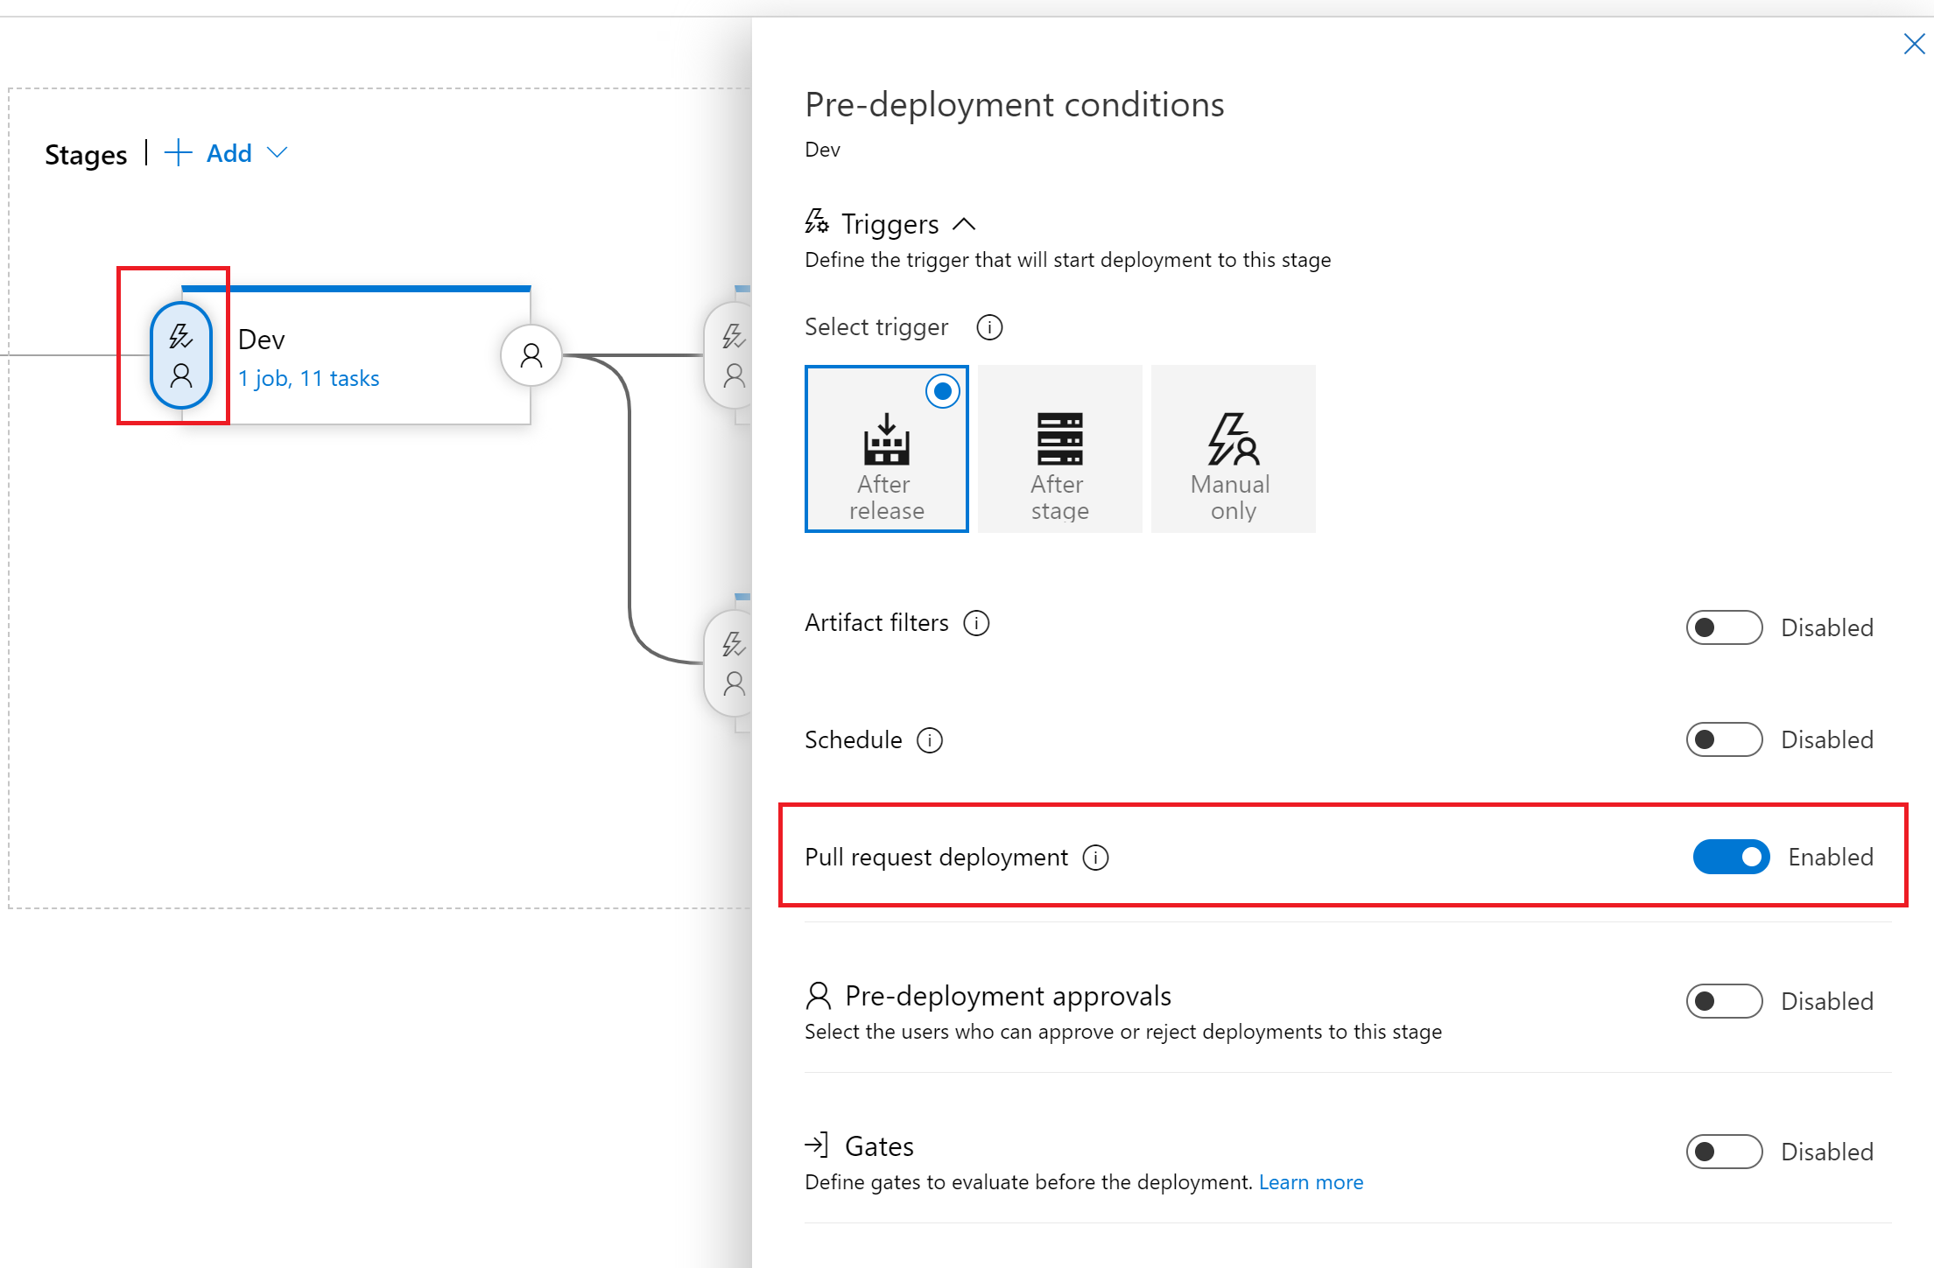Click Pull request deployment info icon
This screenshot has width=1934, height=1268.
coord(1095,858)
